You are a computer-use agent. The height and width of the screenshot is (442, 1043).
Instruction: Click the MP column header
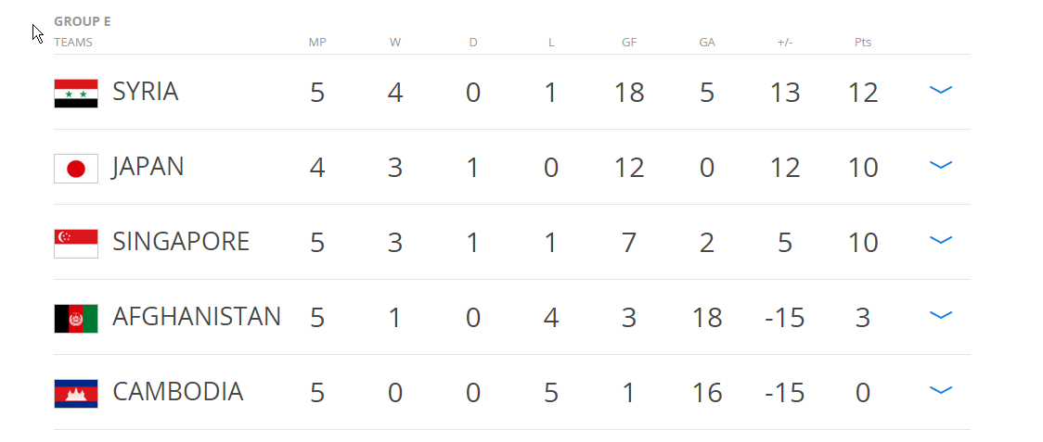tap(317, 43)
